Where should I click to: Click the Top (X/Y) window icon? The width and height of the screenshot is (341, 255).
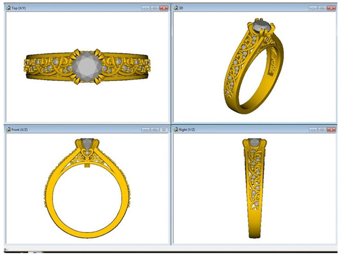point(8,8)
